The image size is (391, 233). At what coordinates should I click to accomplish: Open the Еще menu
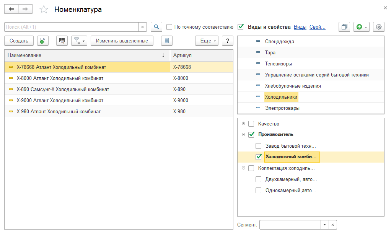click(x=207, y=41)
